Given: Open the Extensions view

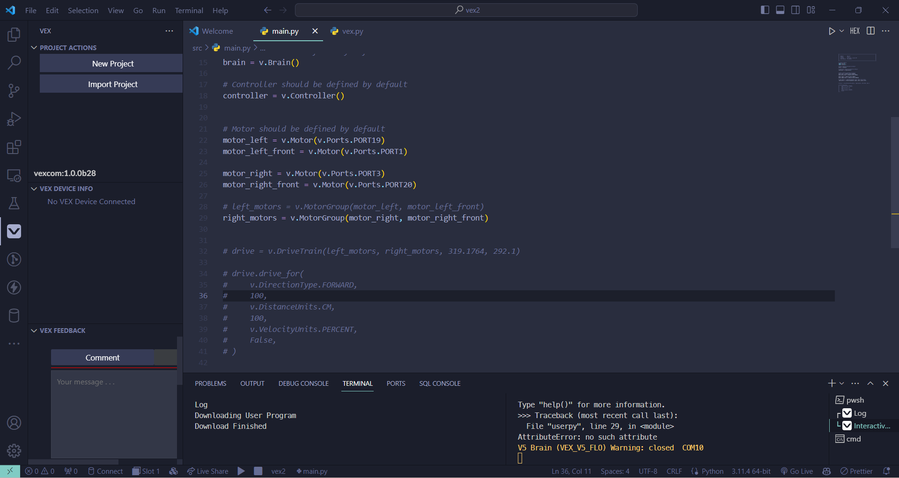Looking at the screenshot, I should [x=14, y=147].
